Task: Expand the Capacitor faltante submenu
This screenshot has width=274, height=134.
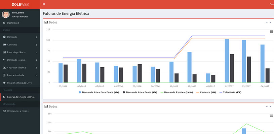Action: [x=20, y=67]
